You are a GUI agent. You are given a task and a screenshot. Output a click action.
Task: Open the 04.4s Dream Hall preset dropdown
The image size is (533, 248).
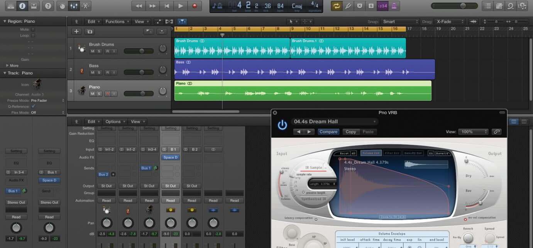click(x=334, y=122)
